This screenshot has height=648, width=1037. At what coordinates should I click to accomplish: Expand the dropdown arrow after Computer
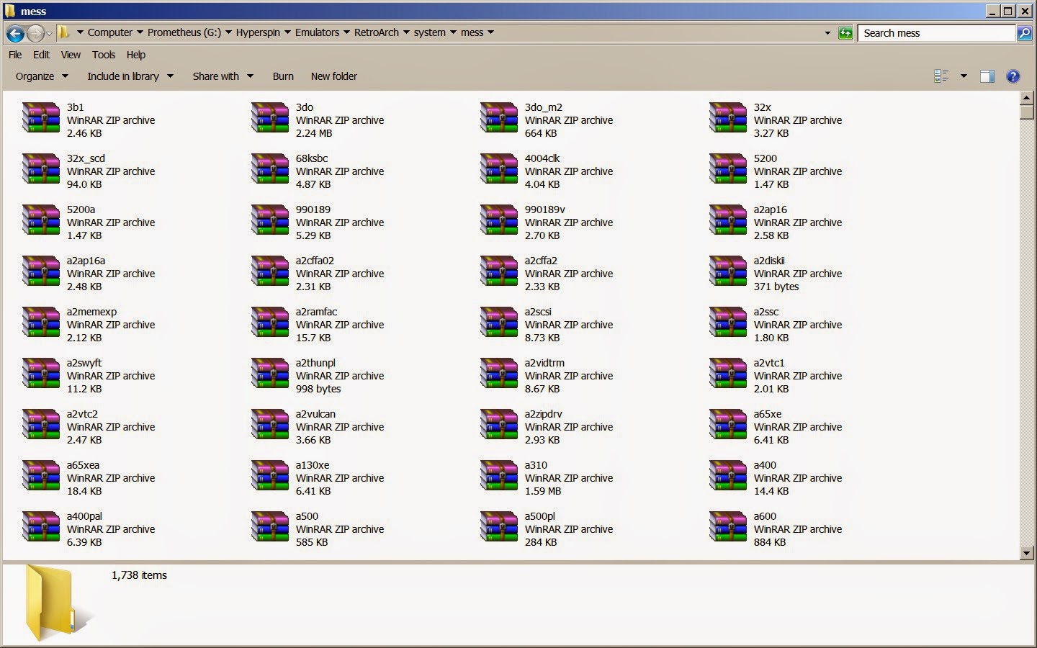point(140,32)
